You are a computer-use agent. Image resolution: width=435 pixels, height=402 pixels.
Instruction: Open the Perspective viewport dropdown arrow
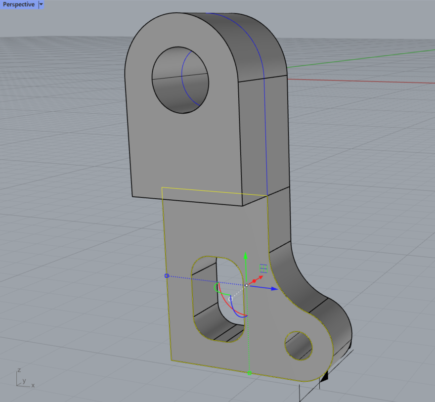click(41, 4)
